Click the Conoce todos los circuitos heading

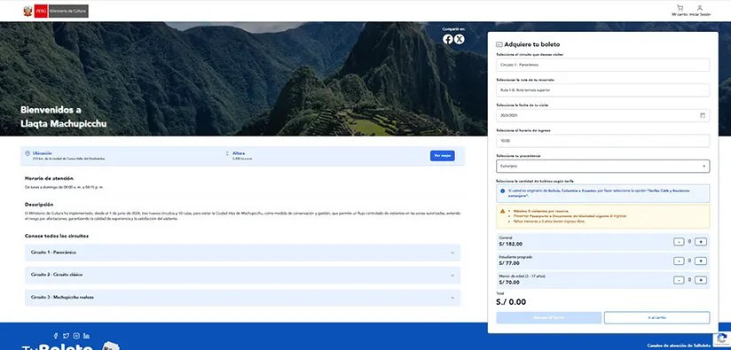[x=57, y=236]
